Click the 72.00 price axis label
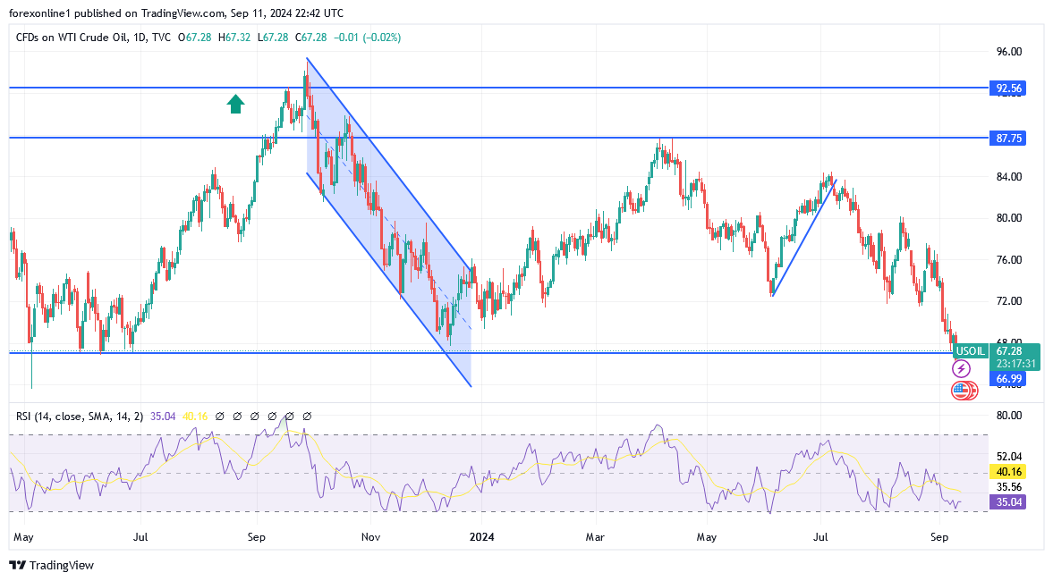This screenshot has height=581, width=1053. coord(1008,301)
